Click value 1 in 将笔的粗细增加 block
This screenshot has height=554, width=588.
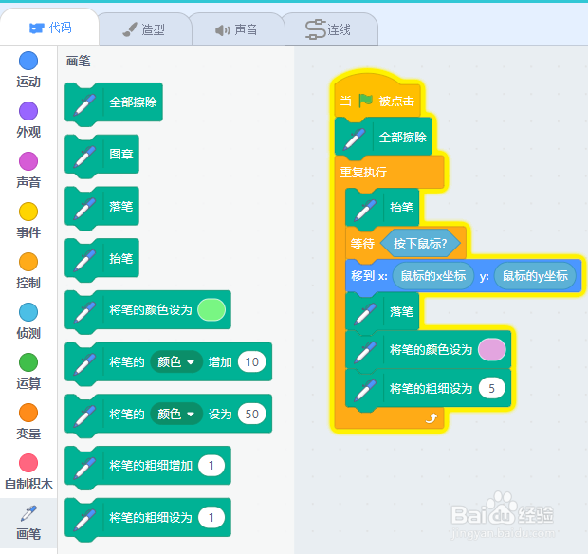[211, 466]
